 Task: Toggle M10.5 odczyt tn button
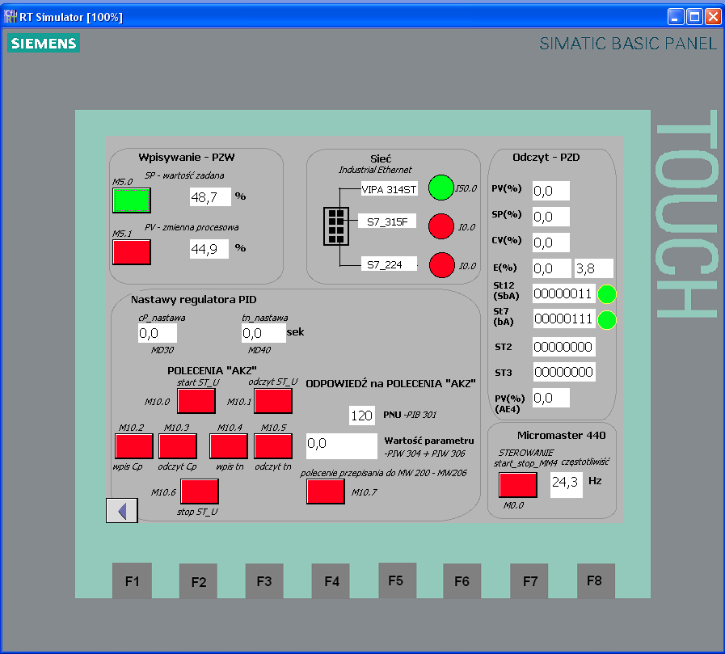[x=273, y=446]
